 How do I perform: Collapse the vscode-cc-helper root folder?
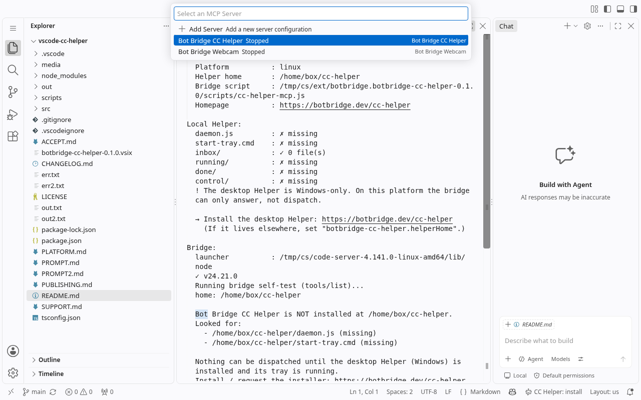point(99,41)
